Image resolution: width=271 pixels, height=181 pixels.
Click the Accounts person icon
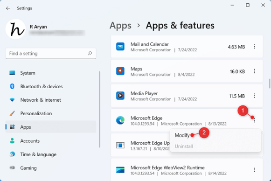coord(12,141)
